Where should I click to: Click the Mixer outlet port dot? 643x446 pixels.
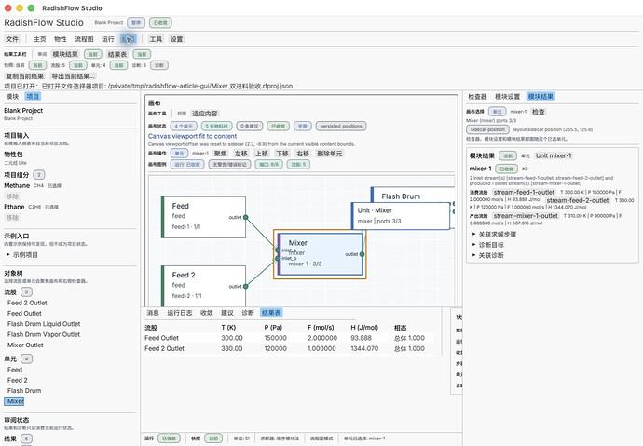coord(363,254)
